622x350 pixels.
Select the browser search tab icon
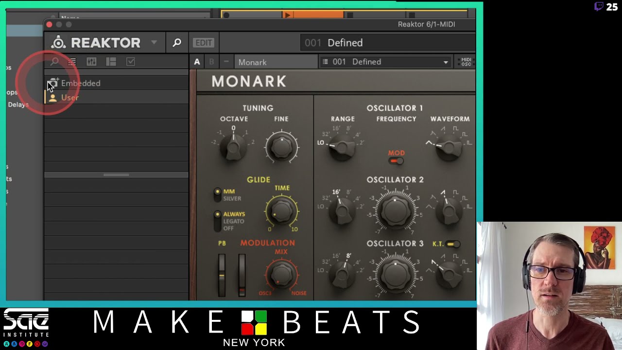[54, 62]
